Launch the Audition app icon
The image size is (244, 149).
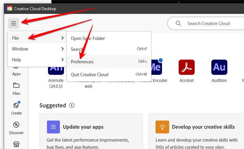point(219,67)
